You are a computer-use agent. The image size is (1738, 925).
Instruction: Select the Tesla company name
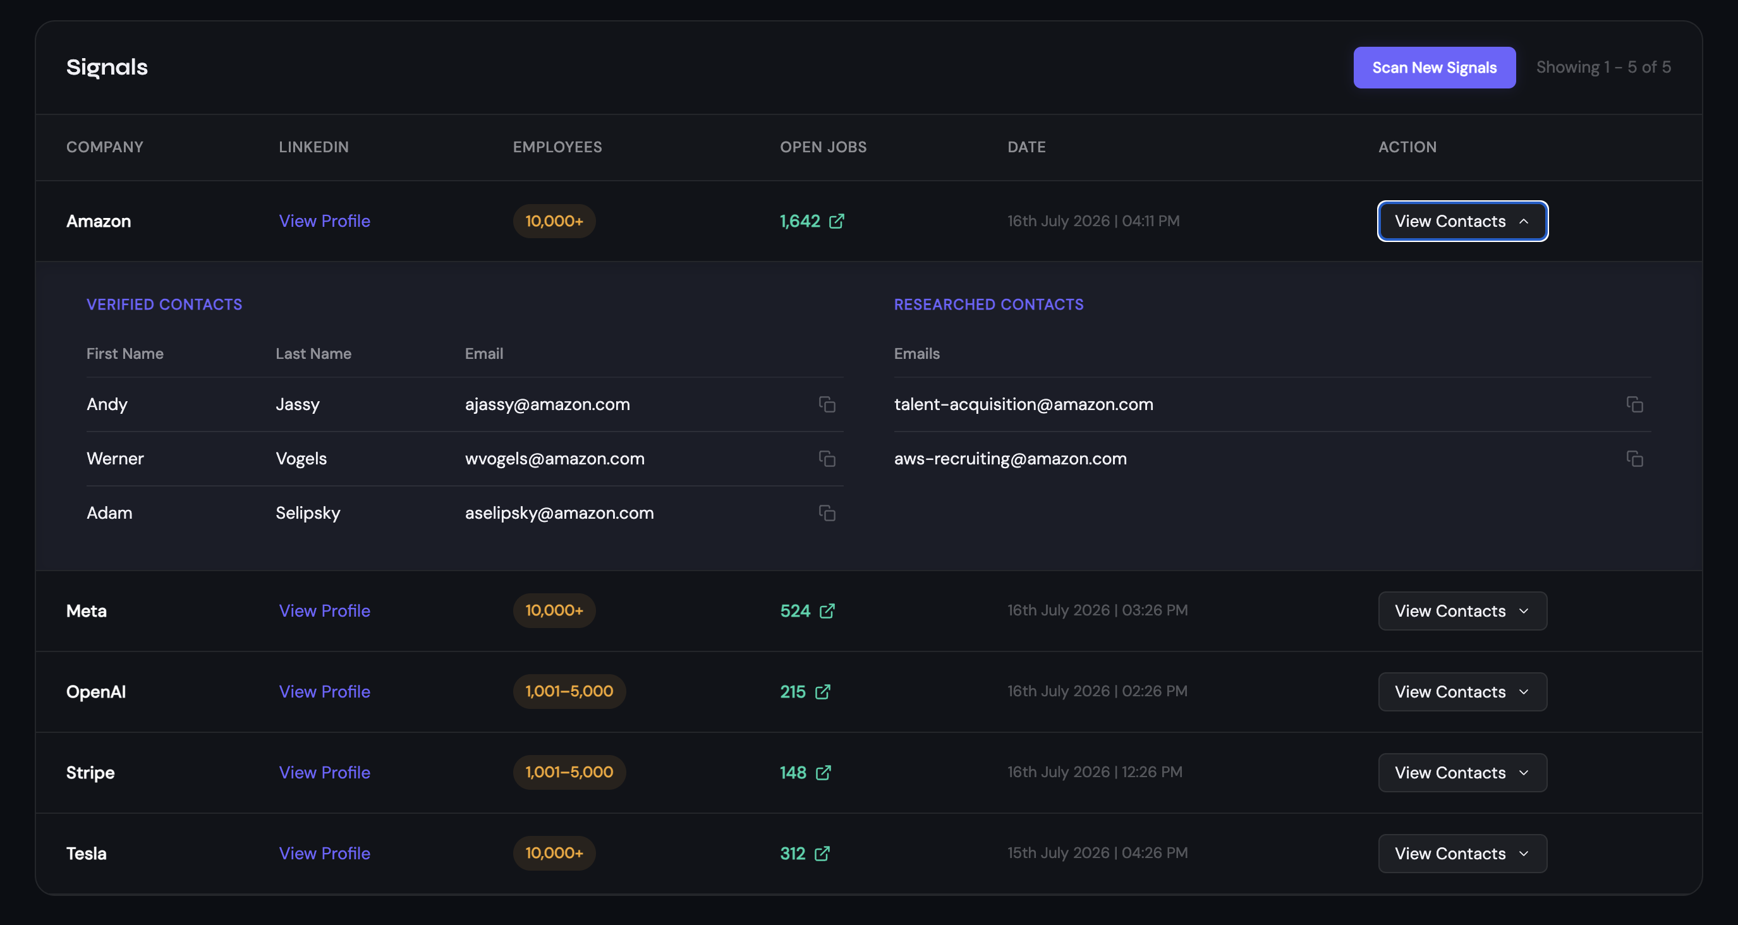[x=87, y=854]
